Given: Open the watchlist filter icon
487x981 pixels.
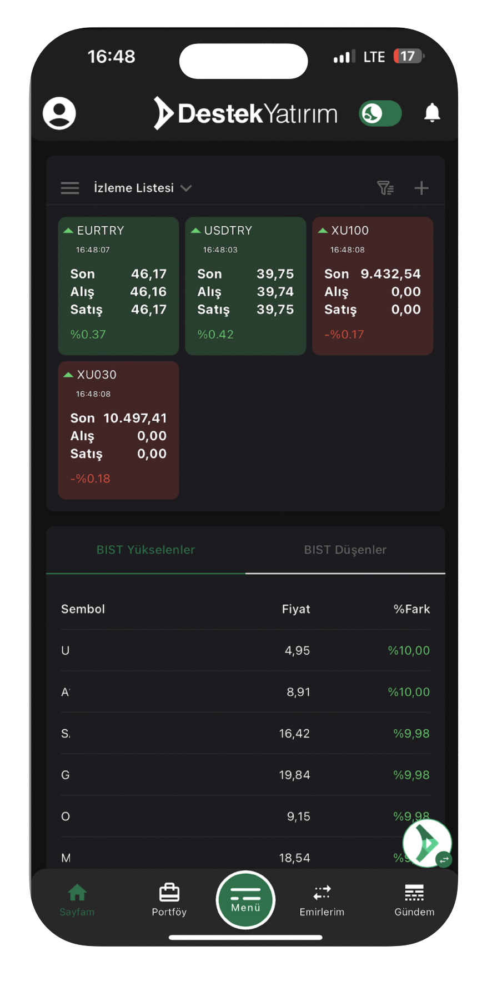Looking at the screenshot, I should [385, 188].
